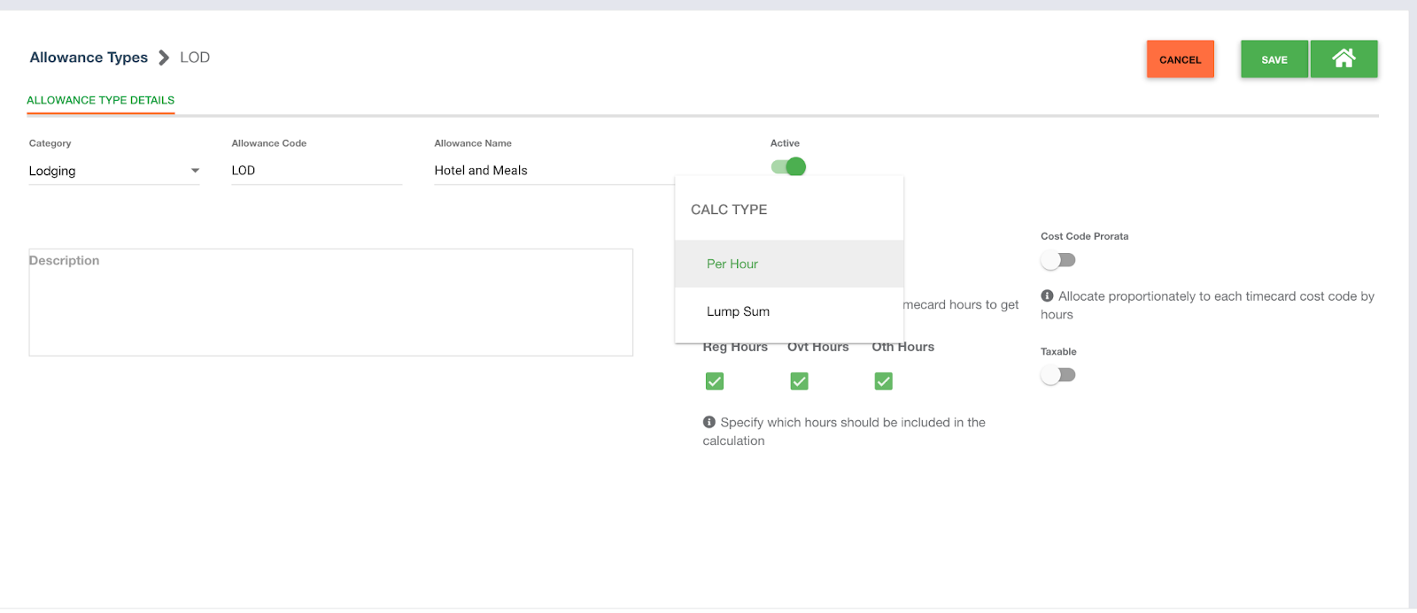This screenshot has height=613, width=1417.
Task: Click the 'Allocate proportionately to each timecard' note
Action: click(x=1208, y=305)
